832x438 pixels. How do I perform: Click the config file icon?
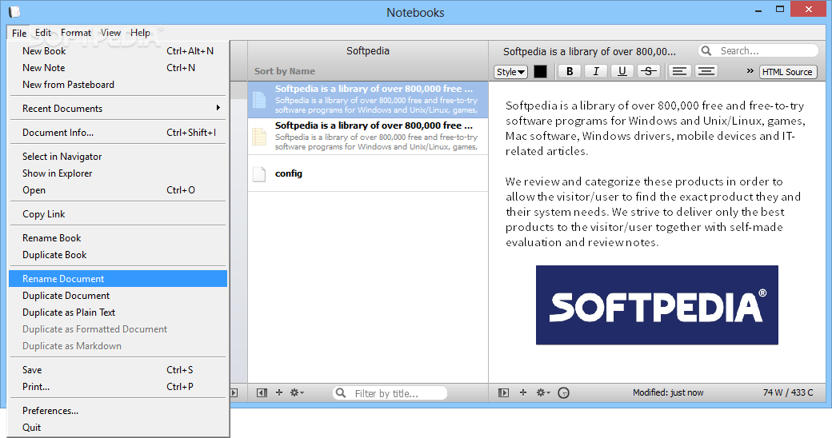259,173
